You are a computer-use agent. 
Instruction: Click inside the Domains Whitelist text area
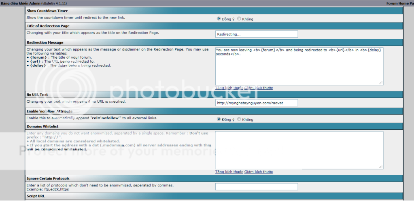click(x=299, y=150)
